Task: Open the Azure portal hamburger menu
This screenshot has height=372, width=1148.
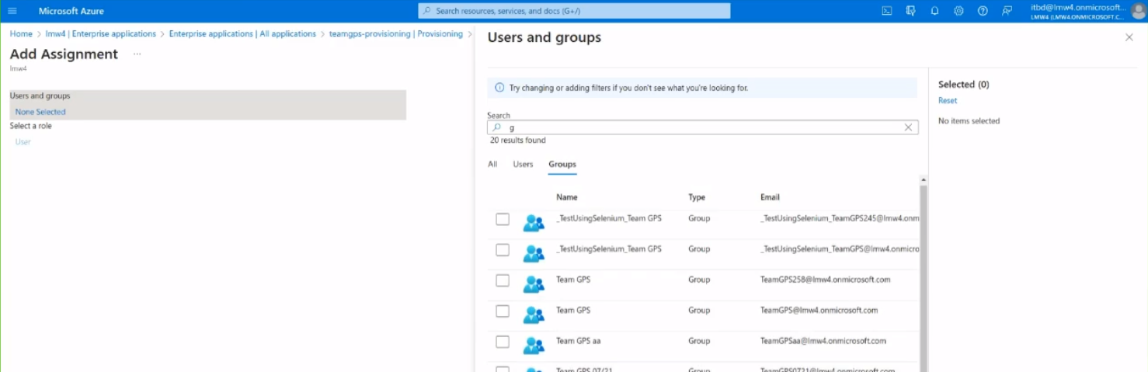Action: point(12,11)
